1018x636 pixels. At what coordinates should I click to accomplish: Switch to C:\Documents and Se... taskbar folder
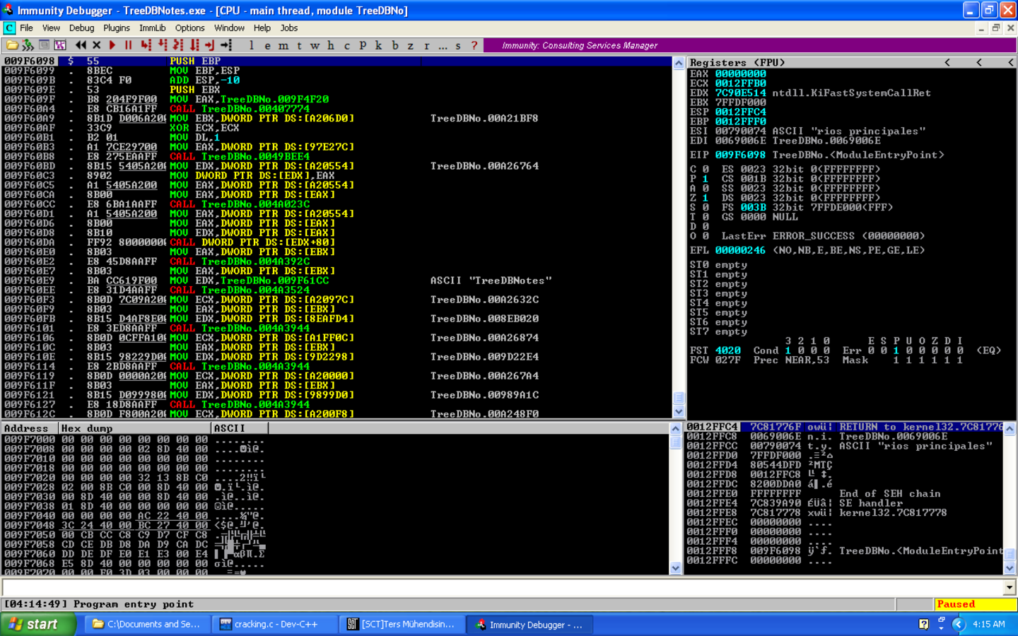tap(148, 625)
